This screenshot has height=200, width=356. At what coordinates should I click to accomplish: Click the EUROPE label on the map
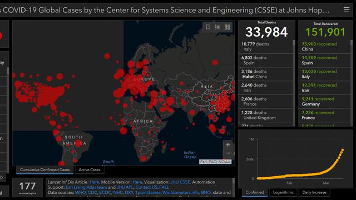[144, 79]
